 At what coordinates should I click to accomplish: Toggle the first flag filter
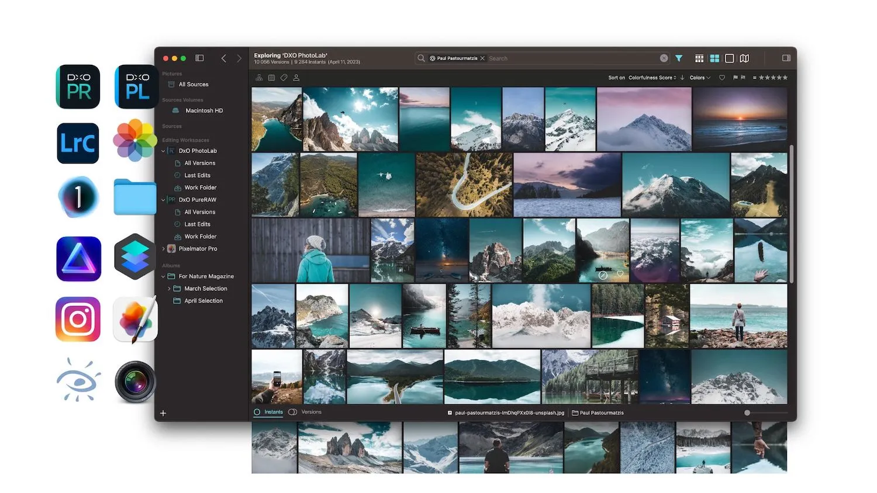click(736, 78)
